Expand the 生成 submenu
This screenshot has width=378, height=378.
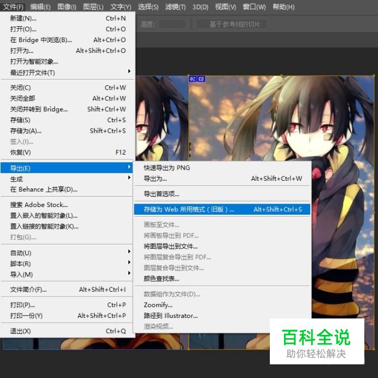(68, 179)
